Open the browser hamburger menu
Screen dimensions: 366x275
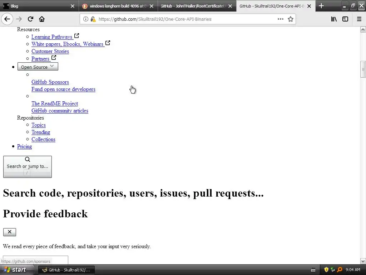359,19
